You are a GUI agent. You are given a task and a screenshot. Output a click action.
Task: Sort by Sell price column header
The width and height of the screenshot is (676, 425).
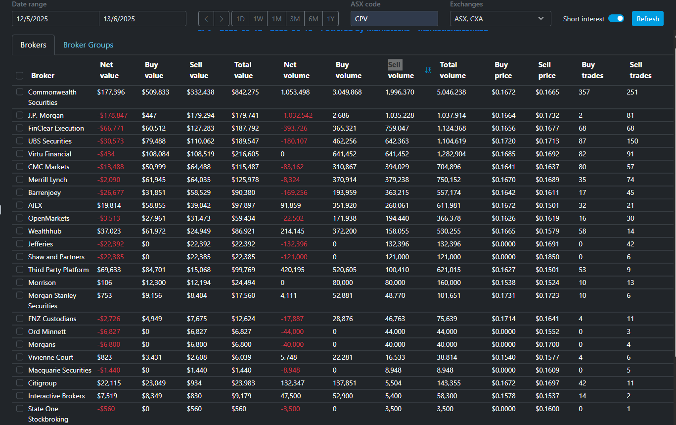coord(547,70)
